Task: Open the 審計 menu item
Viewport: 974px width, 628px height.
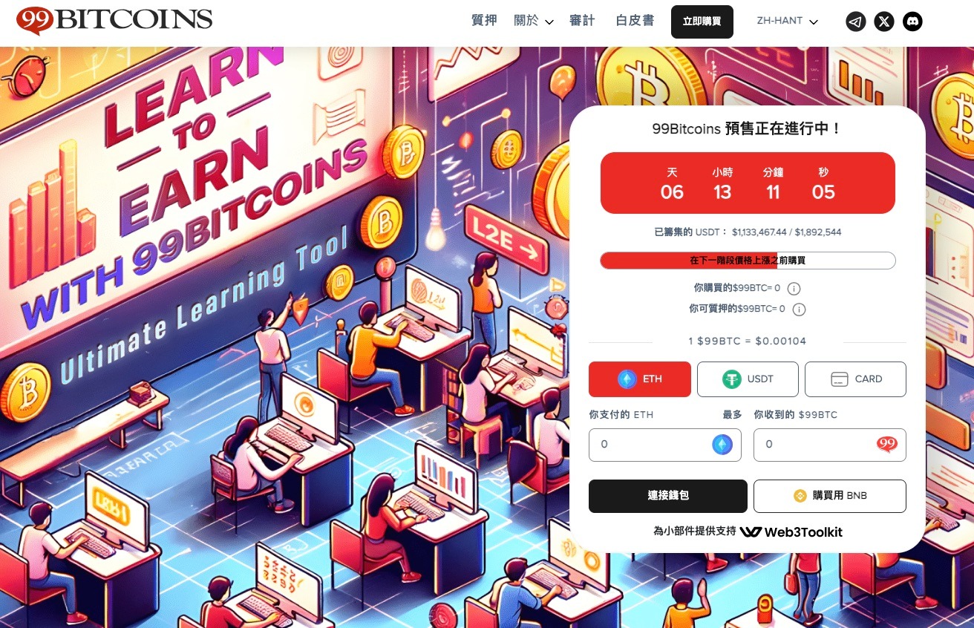Action: tap(582, 21)
